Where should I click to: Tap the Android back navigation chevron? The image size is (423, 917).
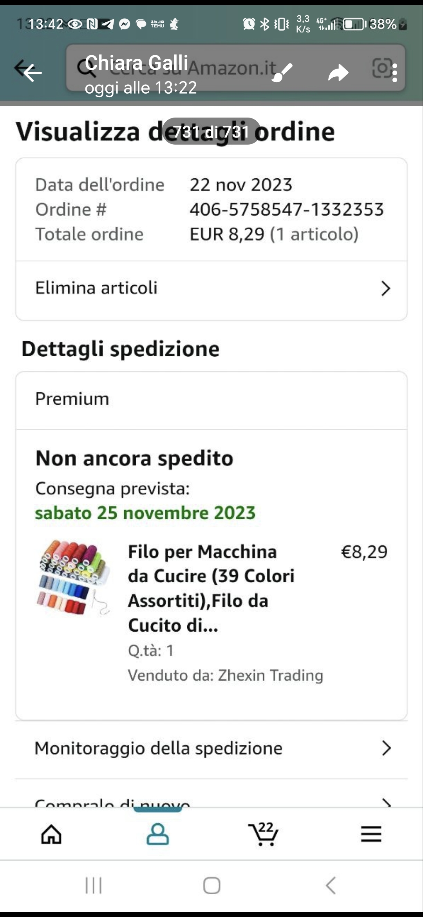(x=331, y=886)
